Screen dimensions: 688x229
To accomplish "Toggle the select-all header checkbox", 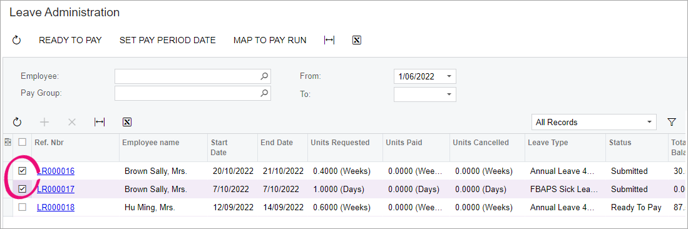I will point(23,142).
